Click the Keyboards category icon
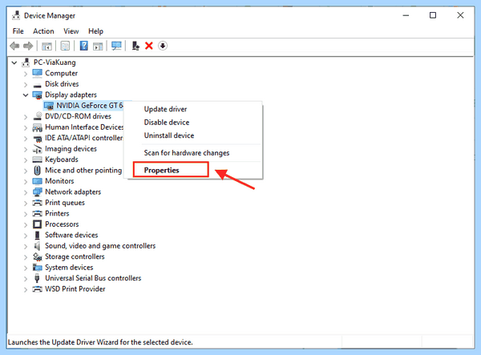The width and height of the screenshot is (481, 355). tap(37, 159)
